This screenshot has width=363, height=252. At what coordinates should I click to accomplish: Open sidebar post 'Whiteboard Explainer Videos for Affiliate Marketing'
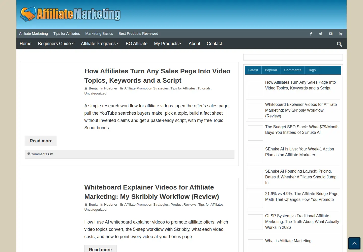tap(301, 110)
